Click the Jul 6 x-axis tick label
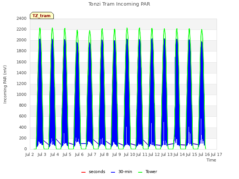This screenshot has width=239, height=179. pos(79,154)
